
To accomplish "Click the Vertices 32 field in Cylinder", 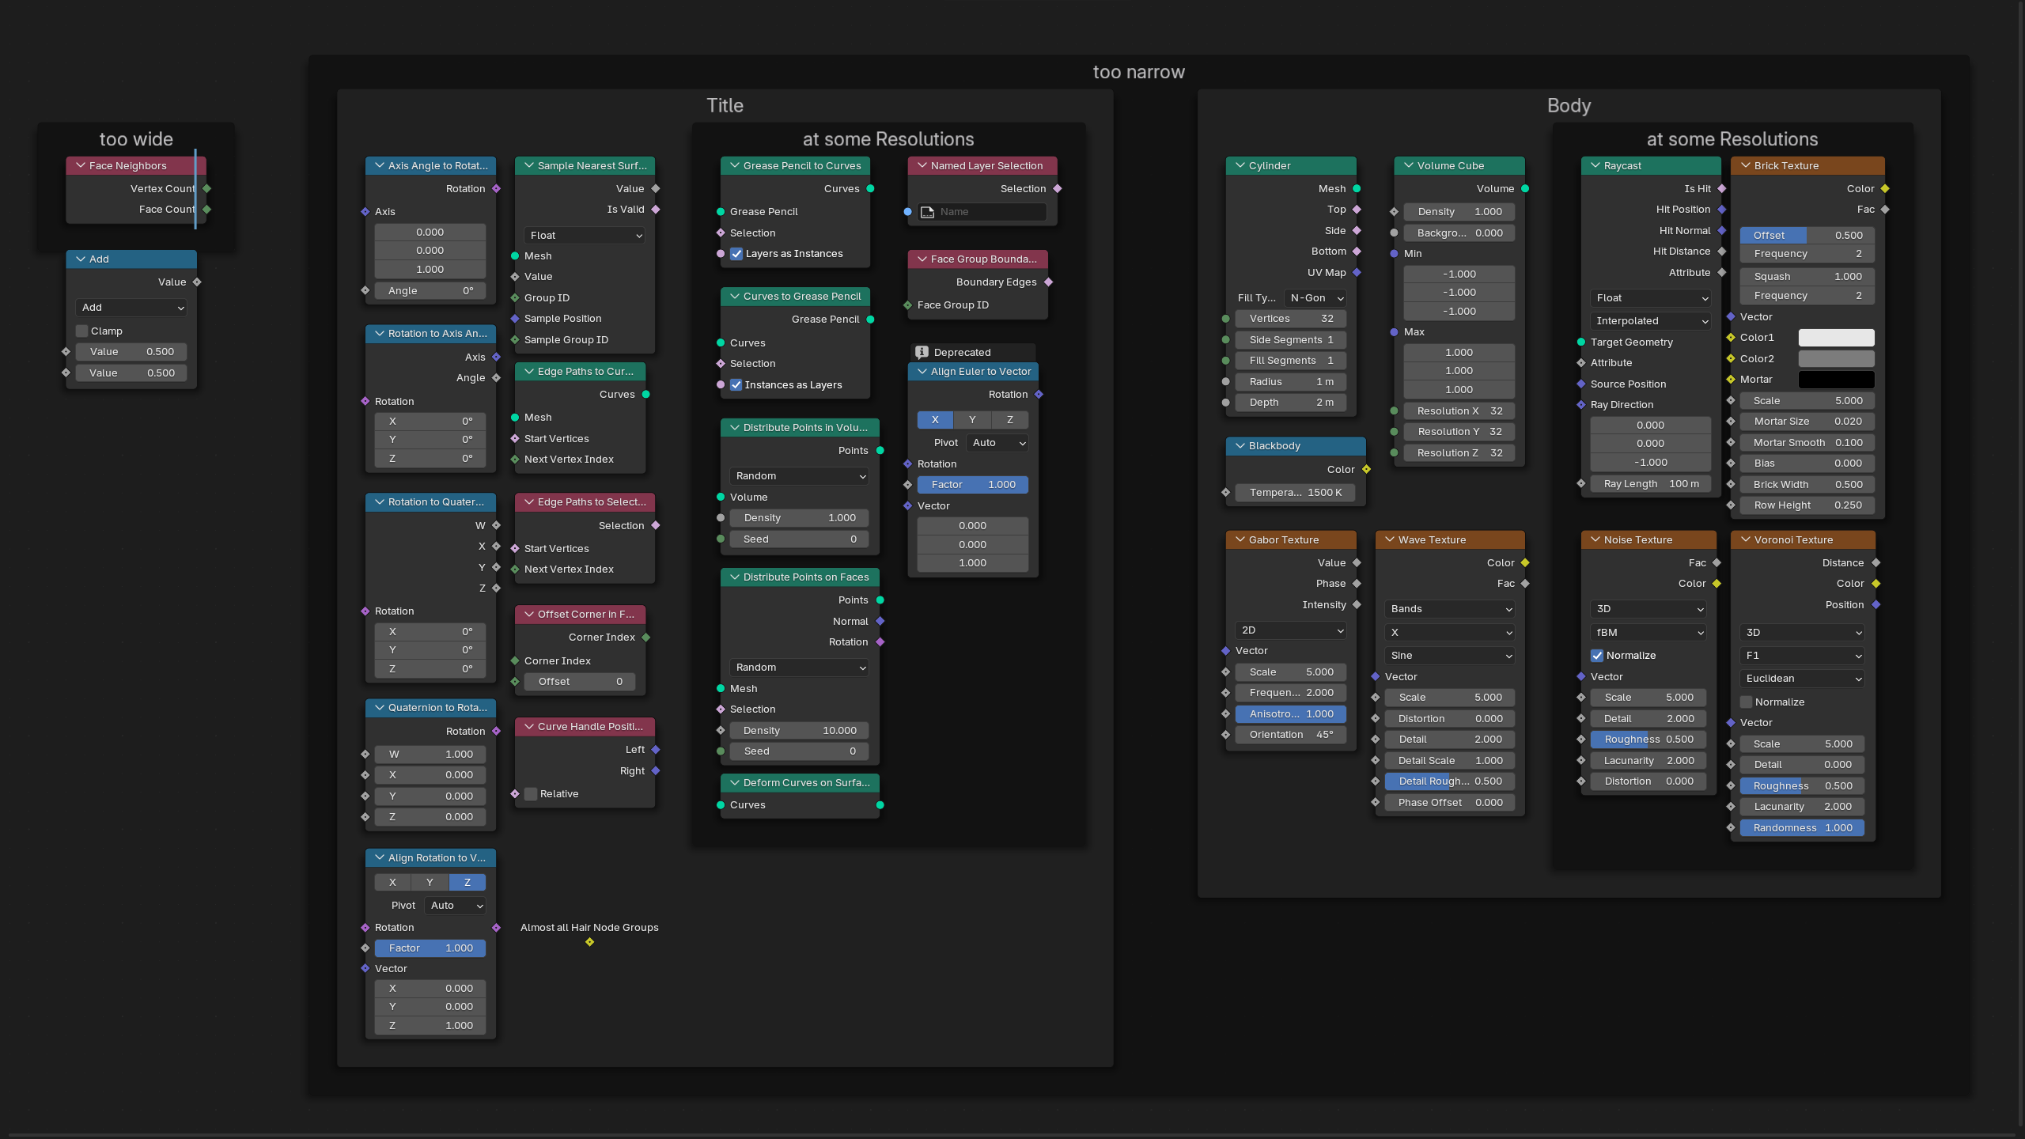I will [x=1291, y=319].
